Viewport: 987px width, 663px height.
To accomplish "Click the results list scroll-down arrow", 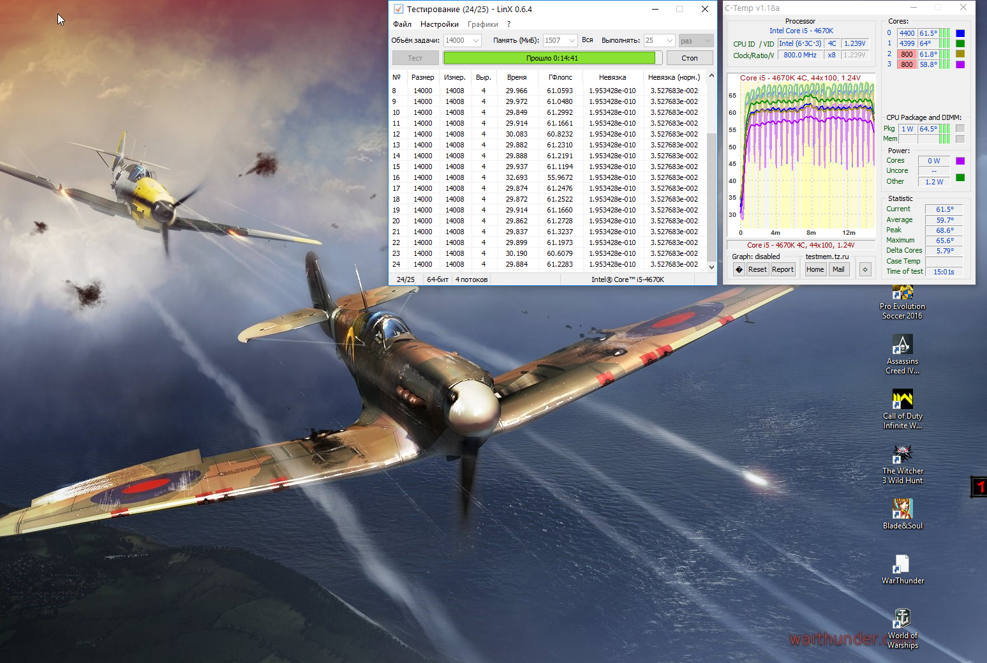I will pyautogui.click(x=712, y=267).
